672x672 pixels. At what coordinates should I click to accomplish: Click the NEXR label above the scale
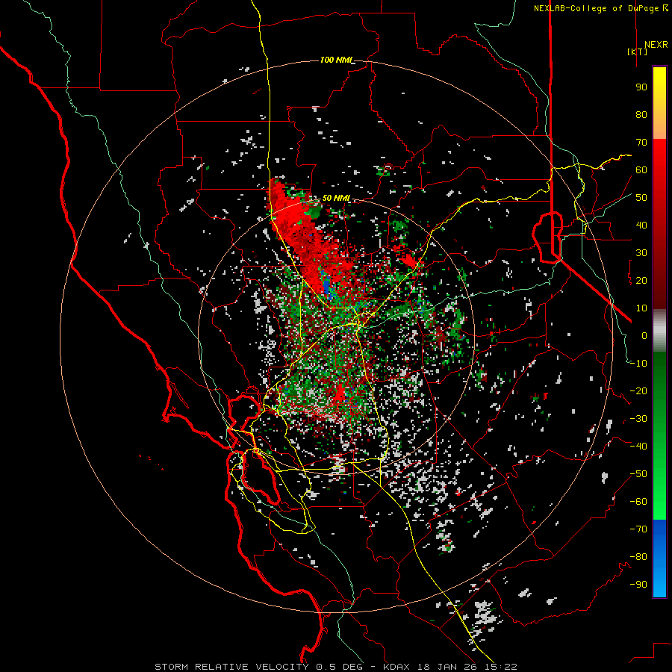click(656, 45)
